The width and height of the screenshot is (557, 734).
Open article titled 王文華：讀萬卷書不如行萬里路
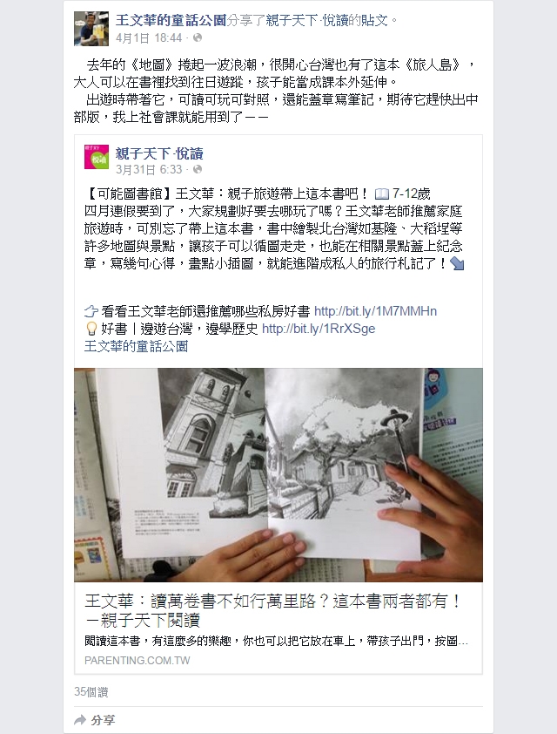click(x=273, y=610)
